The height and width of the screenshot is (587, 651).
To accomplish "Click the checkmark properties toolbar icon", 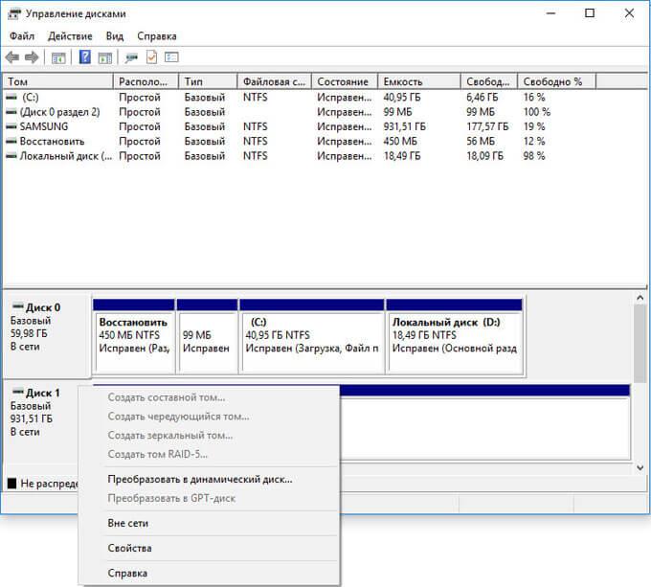I will 151,57.
